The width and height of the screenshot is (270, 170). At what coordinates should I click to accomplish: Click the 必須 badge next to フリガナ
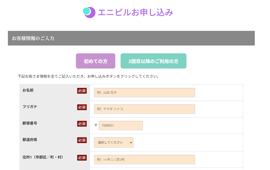[x=82, y=107]
